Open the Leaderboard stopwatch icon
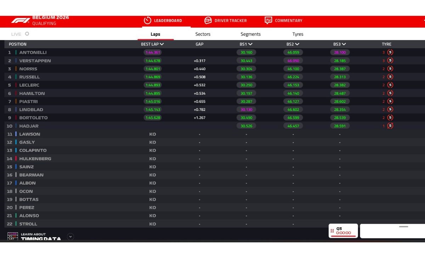 click(147, 21)
